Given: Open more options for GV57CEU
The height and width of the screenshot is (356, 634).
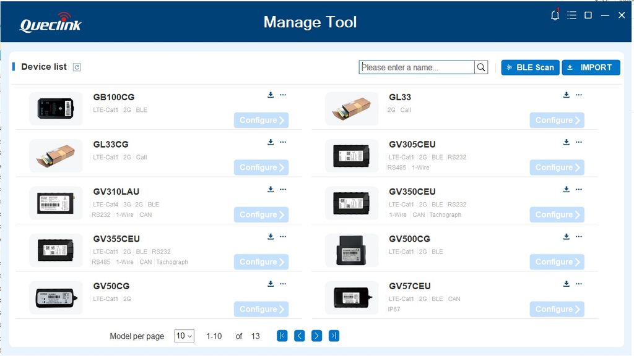Looking at the screenshot, I should pyautogui.click(x=579, y=284).
